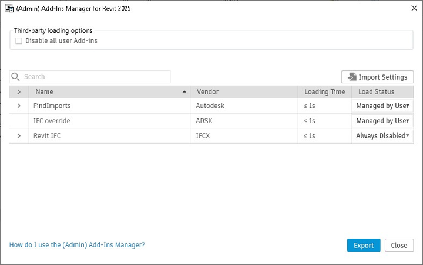
Task: Click the Close button
Action: click(x=399, y=245)
